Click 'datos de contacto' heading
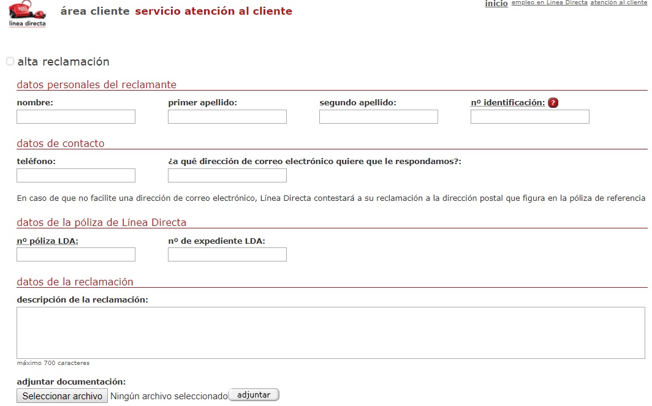652x406 pixels. click(61, 143)
